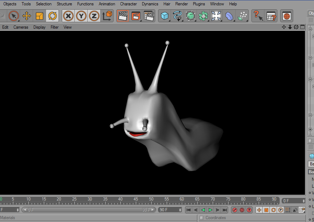Toggle the X axis lock
314x222 pixels.
click(x=68, y=16)
